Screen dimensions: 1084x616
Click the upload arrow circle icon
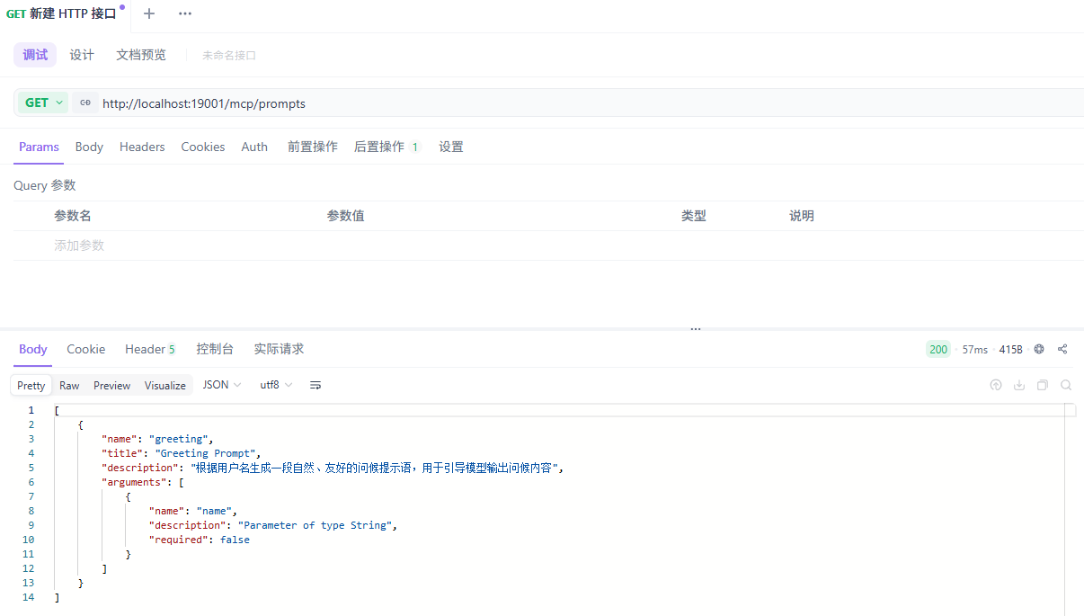996,385
